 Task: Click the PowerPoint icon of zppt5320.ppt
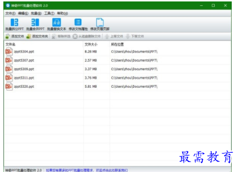(x=9, y=86)
